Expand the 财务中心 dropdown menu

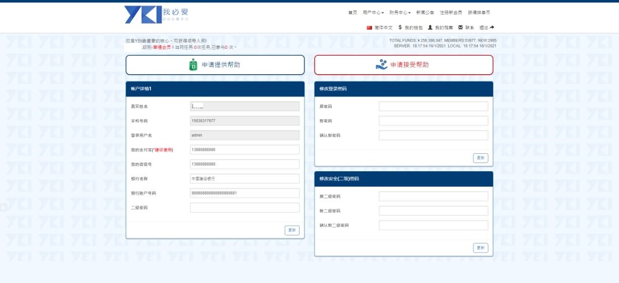(x=400, y=12)
